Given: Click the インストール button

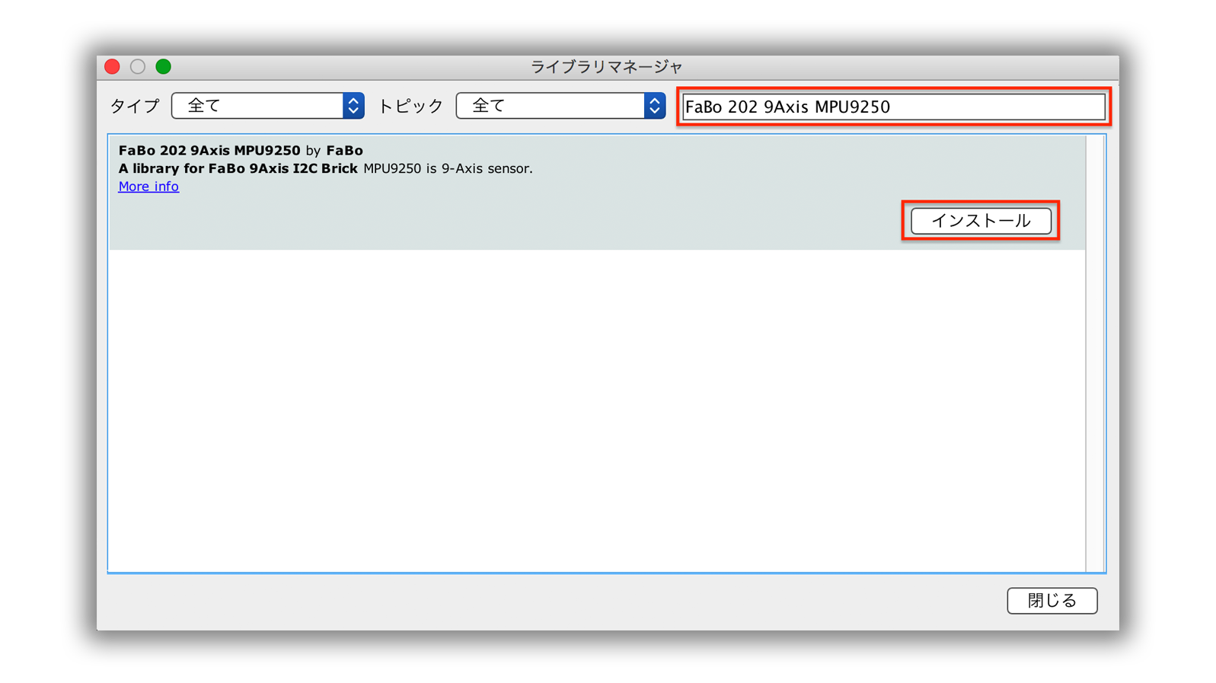Looking at the screenshot, I should (981, 221).
